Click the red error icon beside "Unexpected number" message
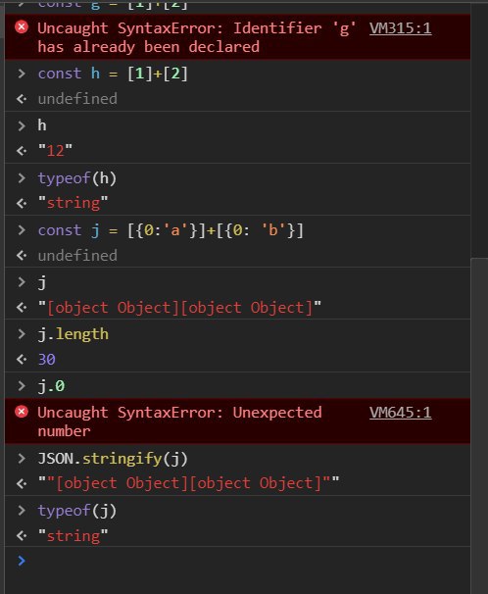Screen dimensions: 488x594 click(22, 412)
